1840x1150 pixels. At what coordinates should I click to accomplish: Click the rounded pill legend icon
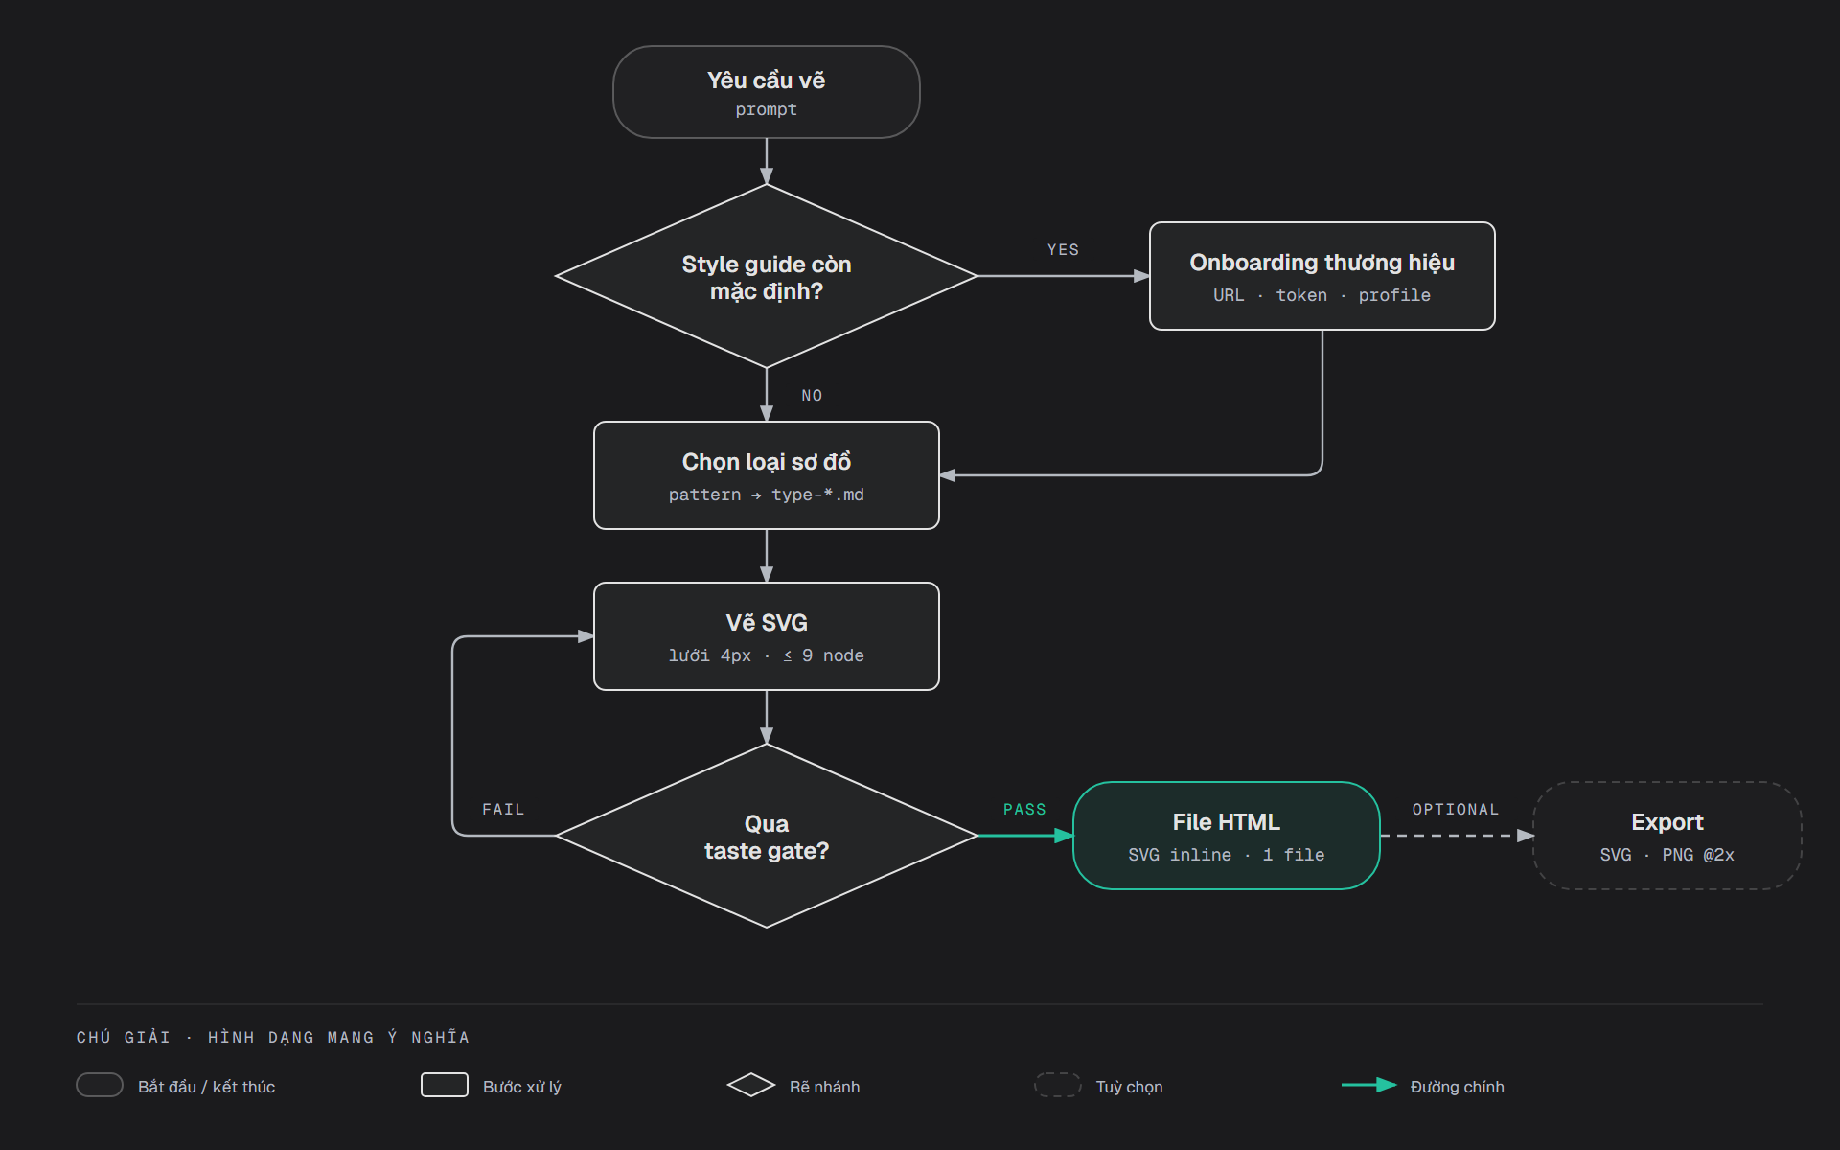(x=100, y=1085)
